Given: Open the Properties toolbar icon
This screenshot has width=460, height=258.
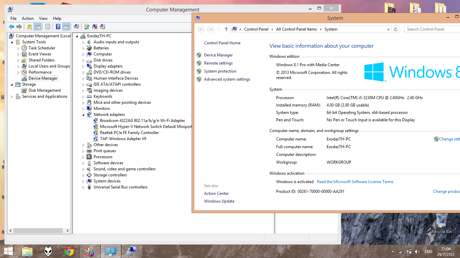Looking at the screenshot, I should [47, 27].
